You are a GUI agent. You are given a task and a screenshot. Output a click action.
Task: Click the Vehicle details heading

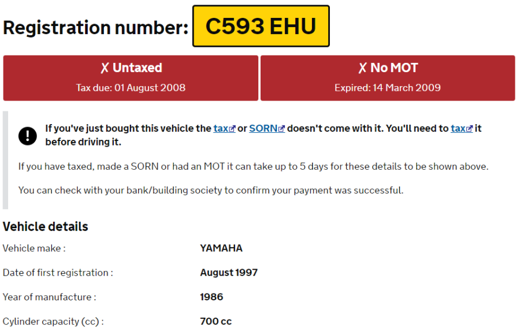tap(46, 226)
